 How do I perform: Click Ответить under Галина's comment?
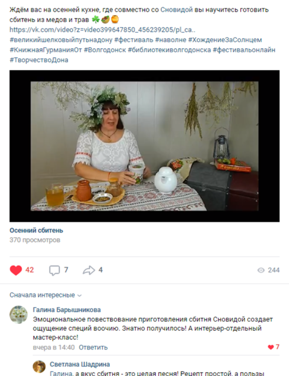(93, 347)
